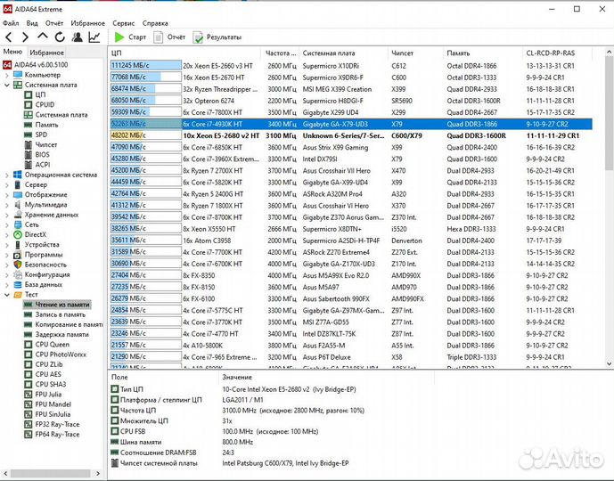Expand the Компьютер tree node

[7, 75]
